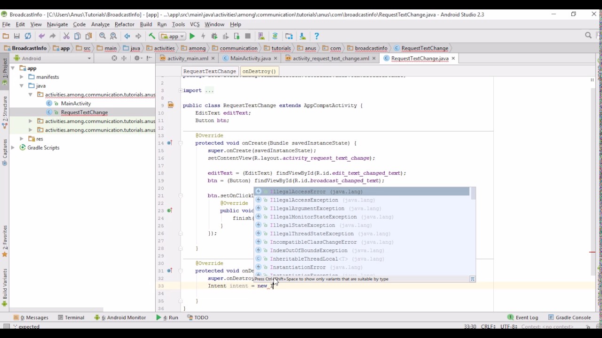Click the Save All floppy icon
602x338 pixels.
pos(17,36)
